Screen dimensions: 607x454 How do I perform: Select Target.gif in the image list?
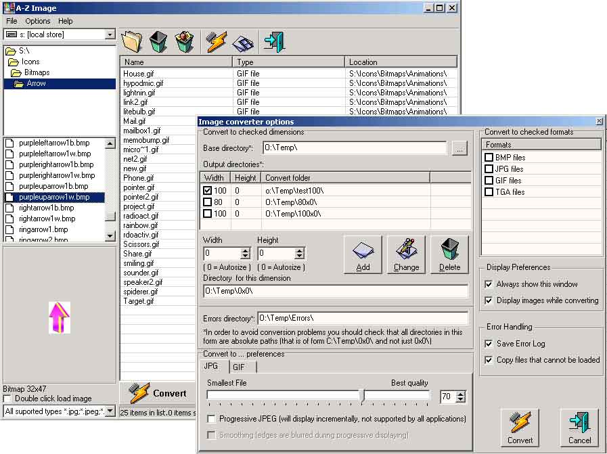click(x=139, y=301)
